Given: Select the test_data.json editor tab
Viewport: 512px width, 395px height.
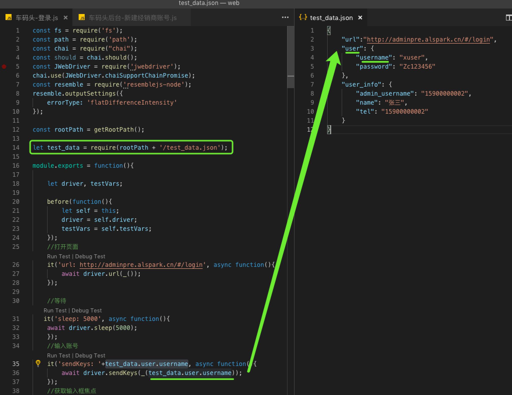Looking at the screenshot, I should (331, 18).
